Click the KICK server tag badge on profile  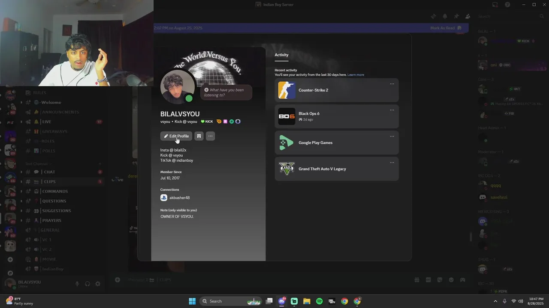pyautogui.click(x=207, y=121)
